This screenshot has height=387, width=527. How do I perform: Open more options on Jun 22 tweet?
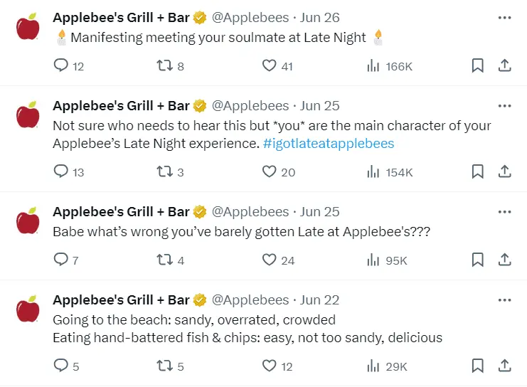click(504, 300)
